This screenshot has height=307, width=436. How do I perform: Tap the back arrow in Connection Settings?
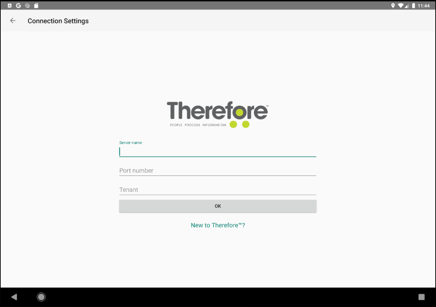click(x=13, y=21)
